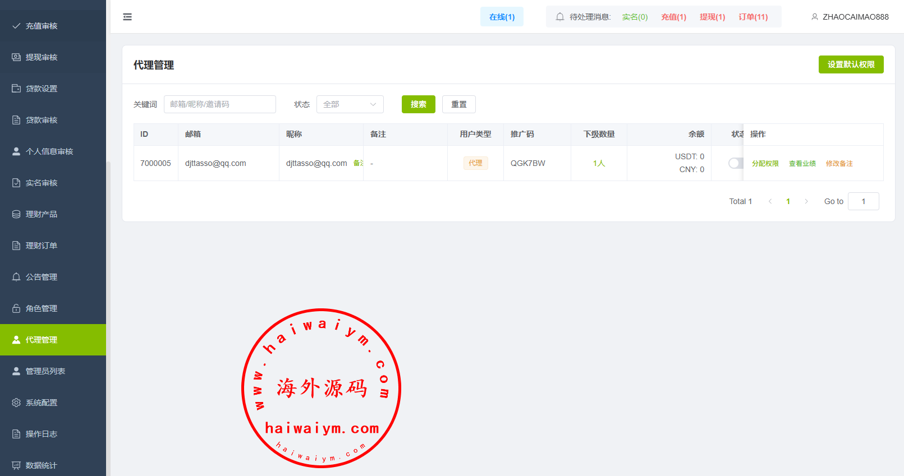Toggle the status switch for agent 7000005
This screenshot has width=904, height=476.
(735, 163)
